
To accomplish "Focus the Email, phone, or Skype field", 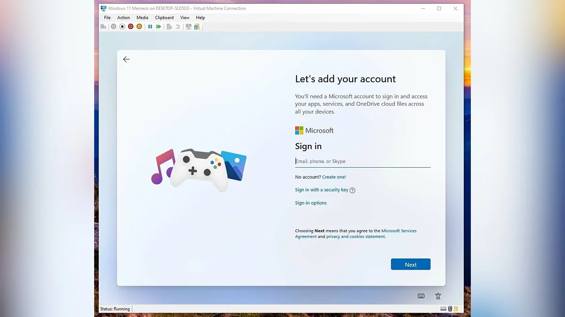I will tap(363, 161).
